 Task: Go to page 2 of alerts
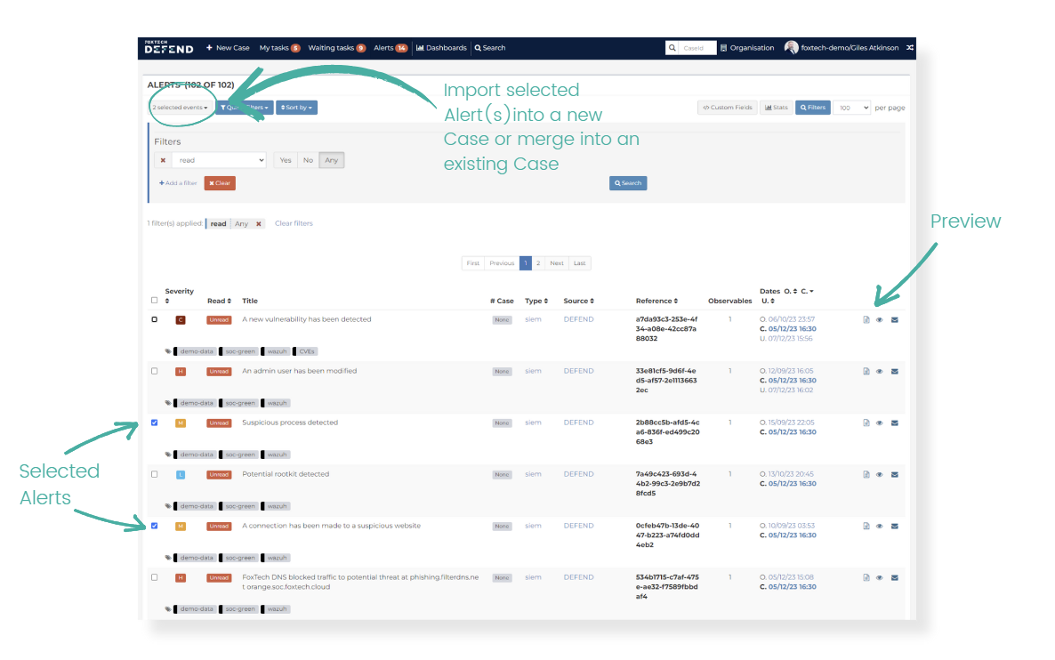[538, 263]
